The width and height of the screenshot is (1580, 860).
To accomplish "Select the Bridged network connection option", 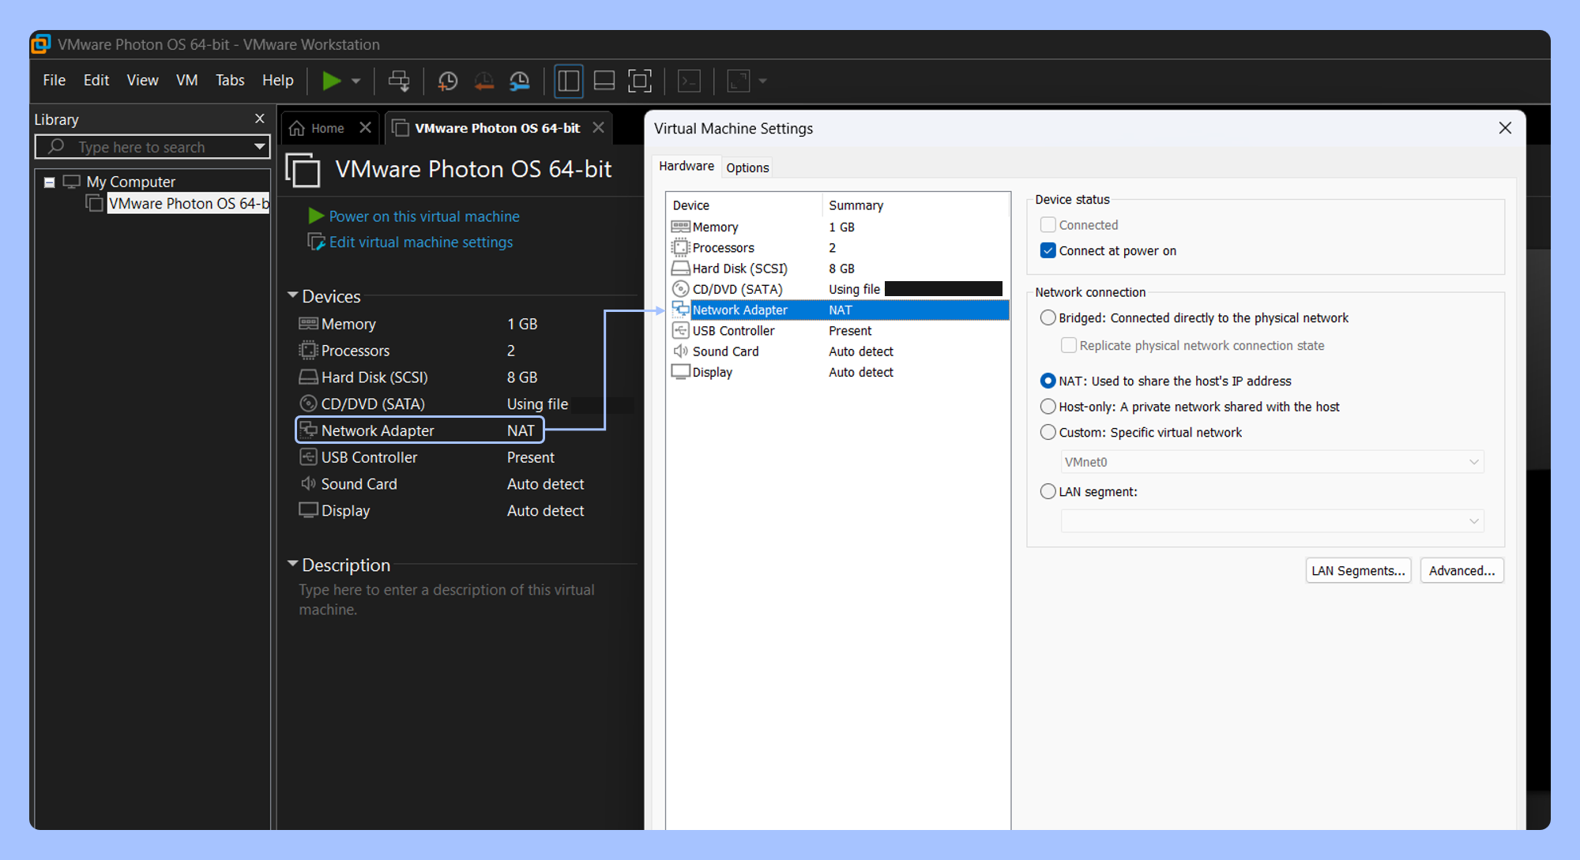I will 1048,318.
